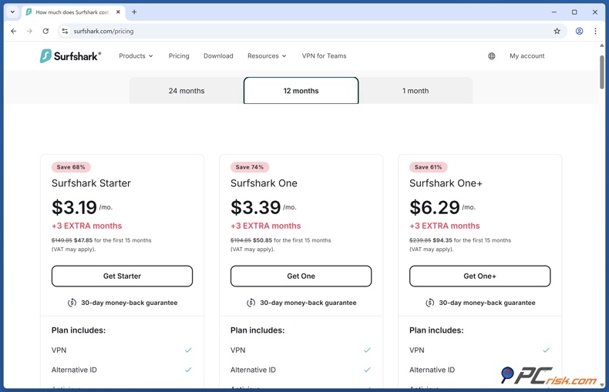This screenshot has height=392, width=609.
Task: Open the language globe selector
Action: [491, 56]
